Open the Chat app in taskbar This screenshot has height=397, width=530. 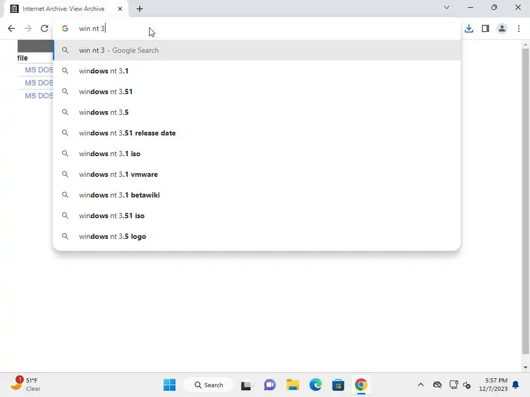click(269, 385)
